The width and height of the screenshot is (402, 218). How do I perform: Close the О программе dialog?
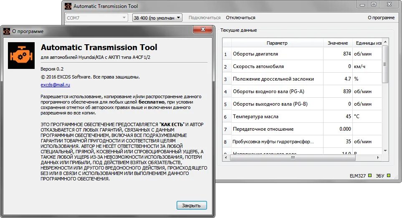(202, 29)
